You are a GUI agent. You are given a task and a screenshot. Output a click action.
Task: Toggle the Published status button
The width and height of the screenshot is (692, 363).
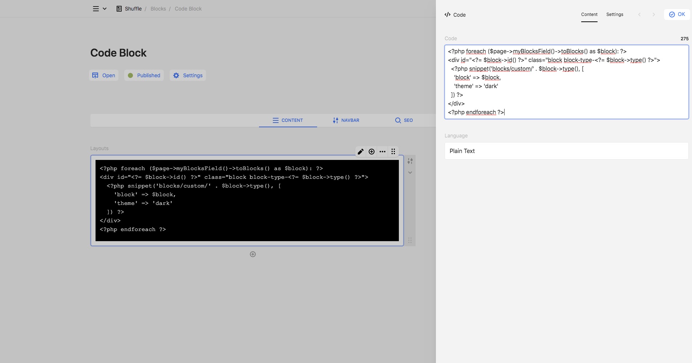(x=144, y=75)
